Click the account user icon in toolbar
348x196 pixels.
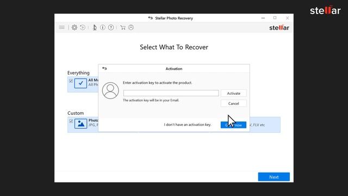(131, 27)
